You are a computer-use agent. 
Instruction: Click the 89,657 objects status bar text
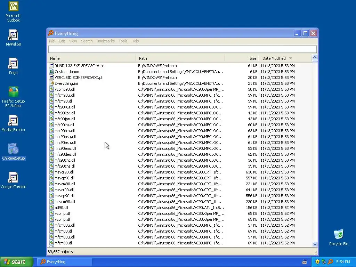click(x=60, y=252)
